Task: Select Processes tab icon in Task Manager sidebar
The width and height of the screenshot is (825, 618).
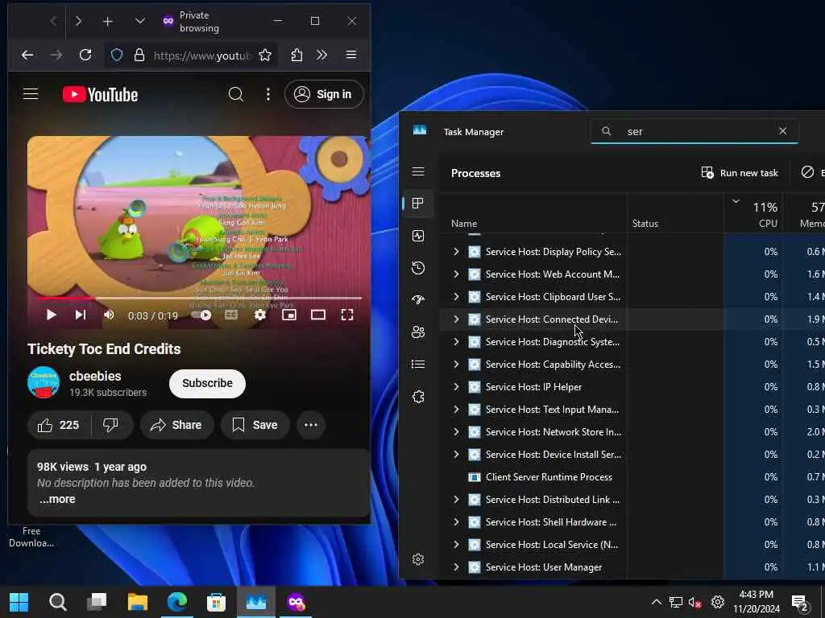Action: (x=418, y=204)
